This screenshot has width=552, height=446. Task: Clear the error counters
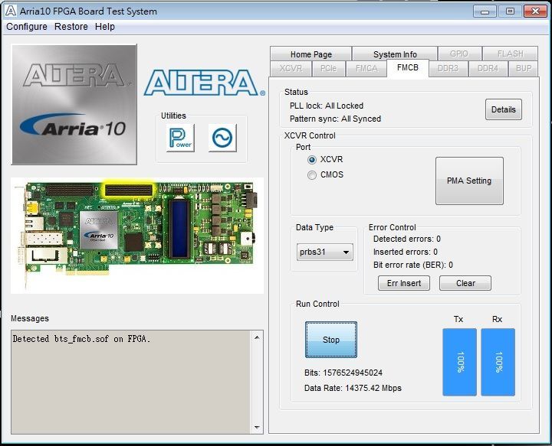pos(465,283)
